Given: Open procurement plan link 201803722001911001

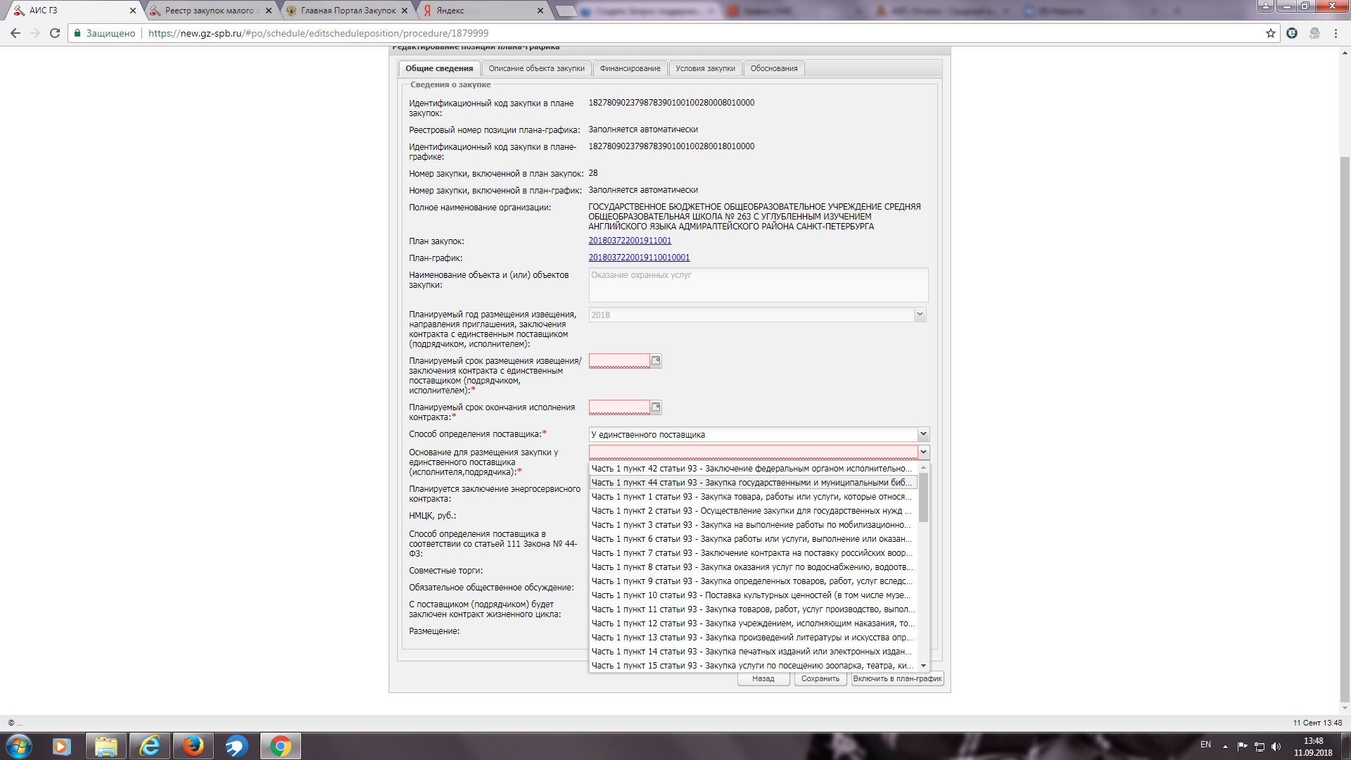Looking at the screenshot, I should [630, 241].
